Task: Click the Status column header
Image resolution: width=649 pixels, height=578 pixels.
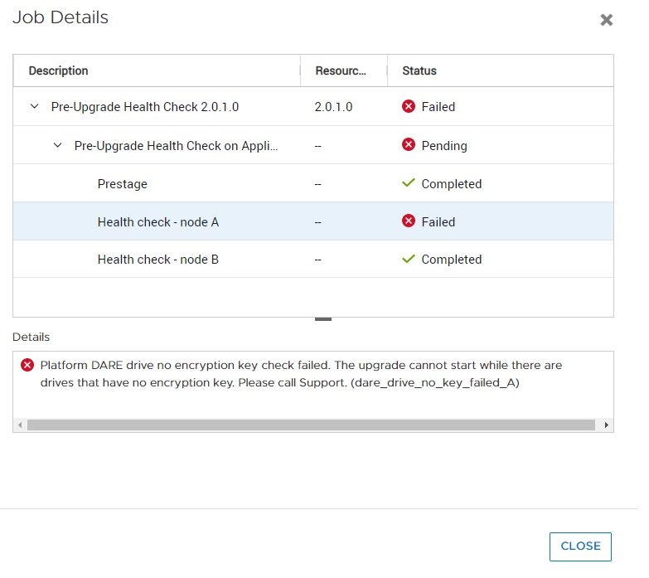Action: [419, 70]
